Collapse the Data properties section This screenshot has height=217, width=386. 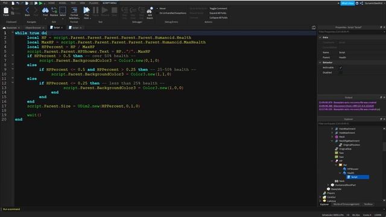pos(320,37)
